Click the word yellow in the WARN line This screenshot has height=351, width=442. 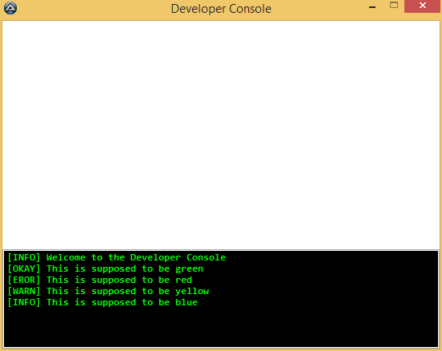192,292
